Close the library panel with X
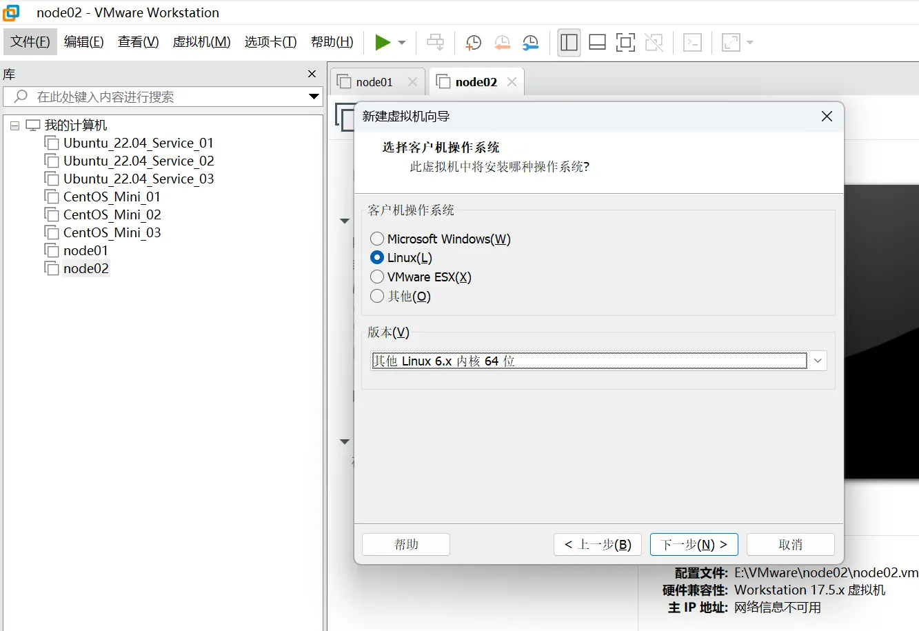919x631 pixels. [x=312, y=74]
